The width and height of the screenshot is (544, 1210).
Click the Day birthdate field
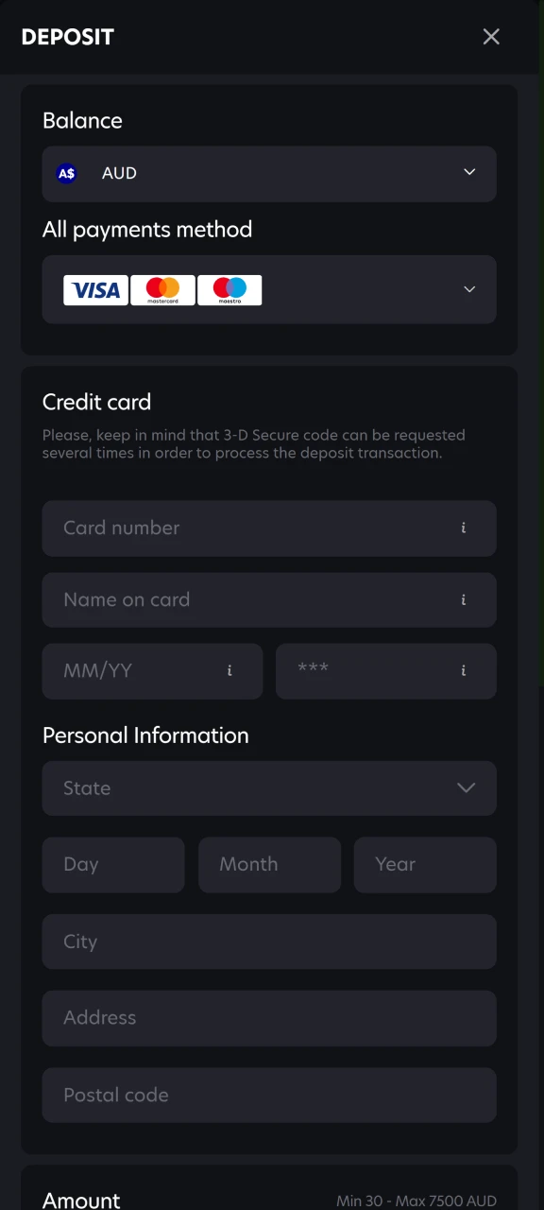[113, 864]
